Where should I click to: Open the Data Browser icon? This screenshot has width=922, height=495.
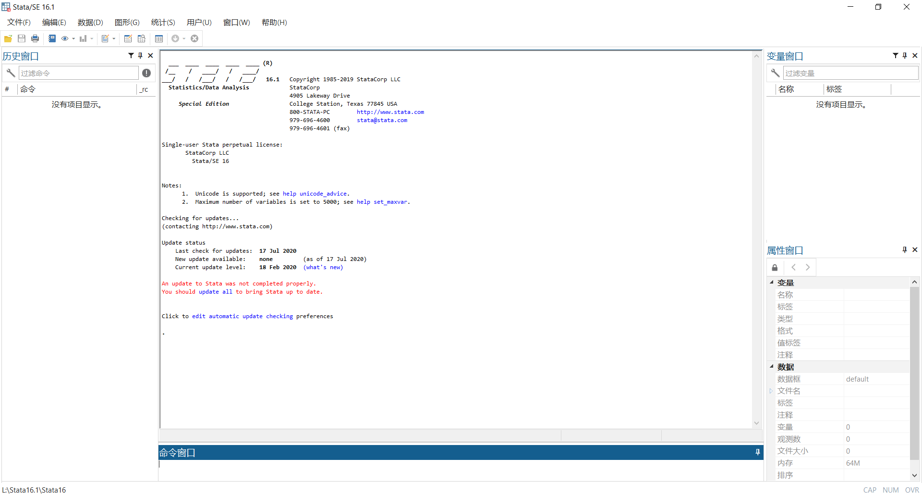(x=141, y=38)
